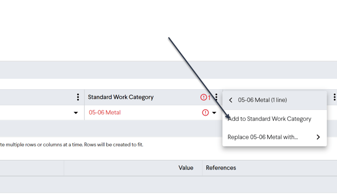Image resolution: width=337 pixels, height=195 pixels.
Task: Open Standard Work Category column options menu
Action: [x=216, y=97]
